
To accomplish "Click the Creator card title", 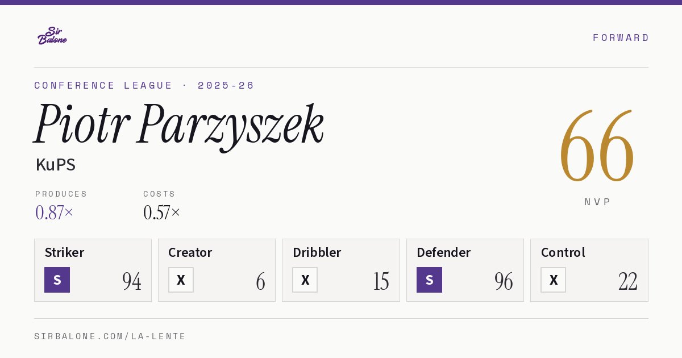I will 190,252.
